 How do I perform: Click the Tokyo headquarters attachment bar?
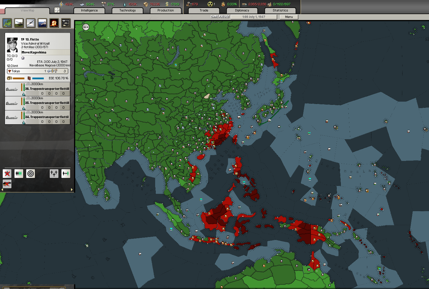click(x=38, y=71)
